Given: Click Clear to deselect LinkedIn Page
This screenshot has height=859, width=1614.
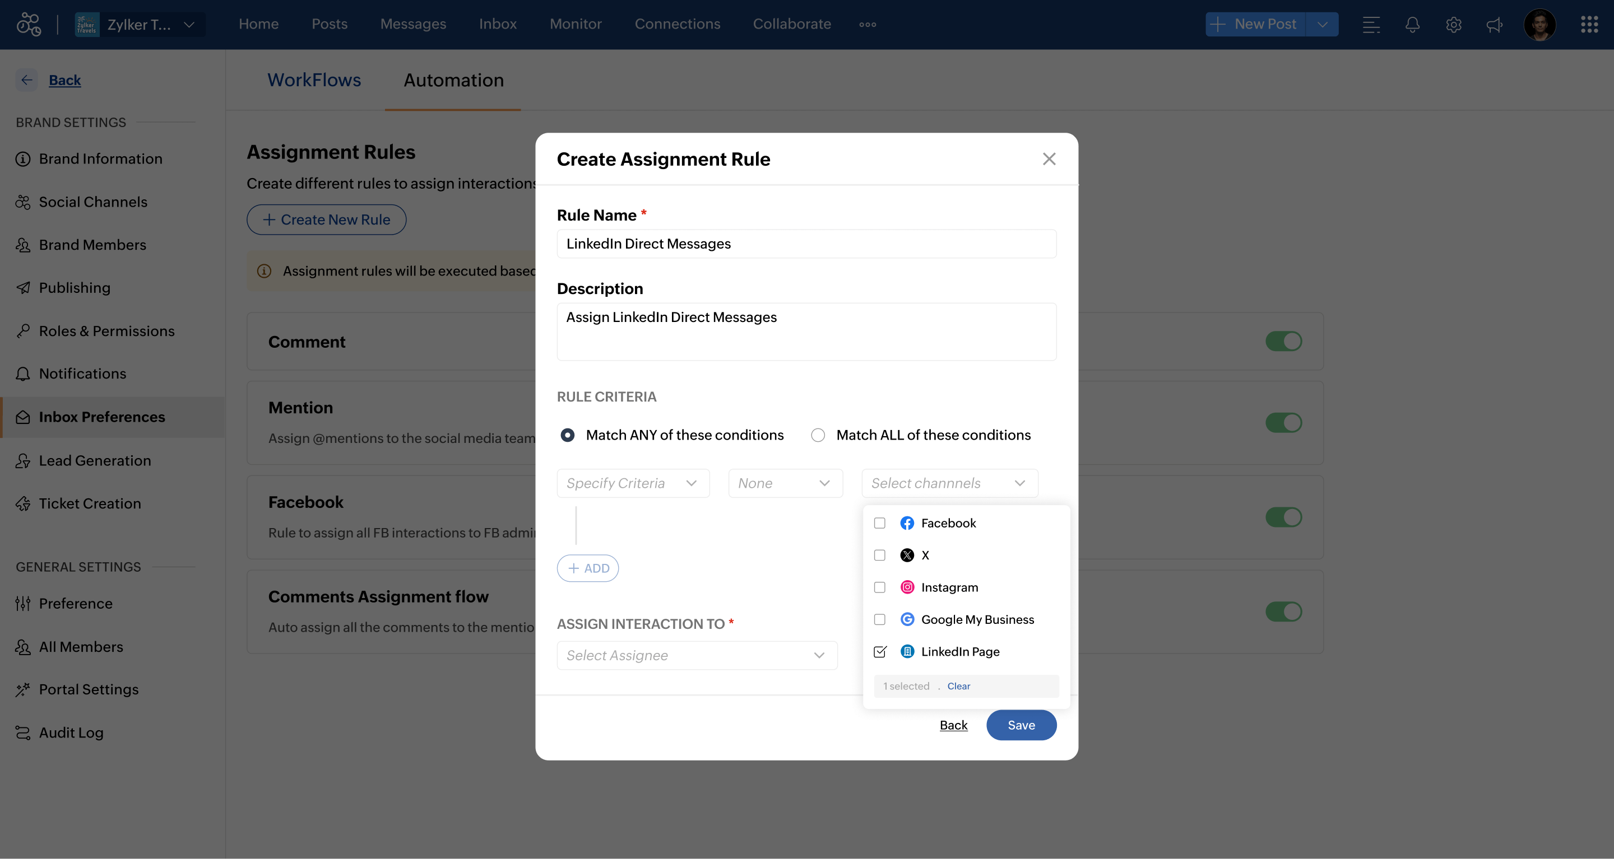Looking at the screenshot, I should click(x=958, y=685).
